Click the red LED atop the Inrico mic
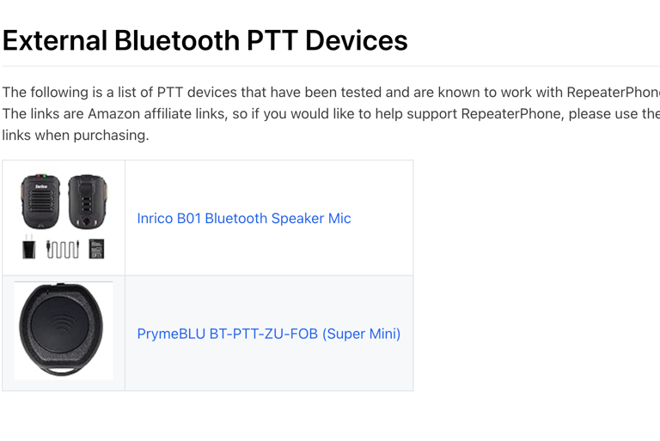 pyautogui.click(x=39, y=176)
